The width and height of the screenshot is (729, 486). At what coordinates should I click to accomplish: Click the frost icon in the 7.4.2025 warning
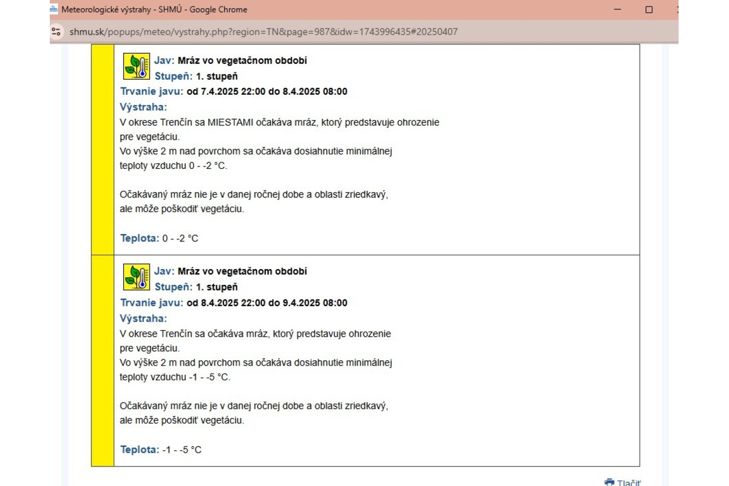137,66
